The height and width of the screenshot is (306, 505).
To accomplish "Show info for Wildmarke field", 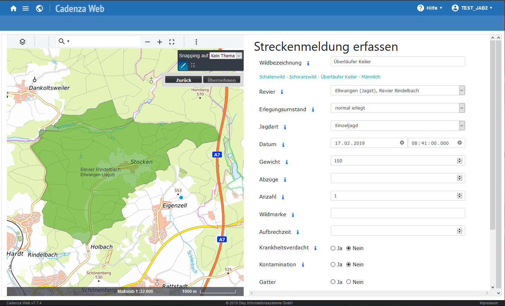I will (293, 215).
